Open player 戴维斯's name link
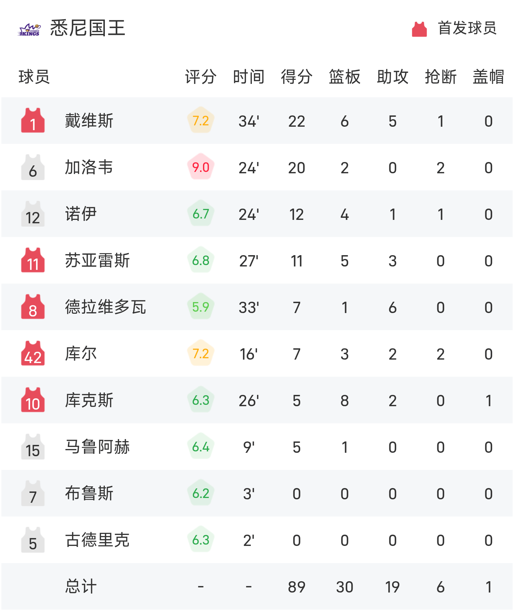 click(89, 121)
